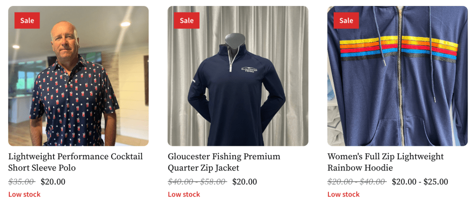The height and width of the screenshot is (221, 476).
Task: Click the crossed-out $20.00 - $40.00 price
Action: [357, 182]
